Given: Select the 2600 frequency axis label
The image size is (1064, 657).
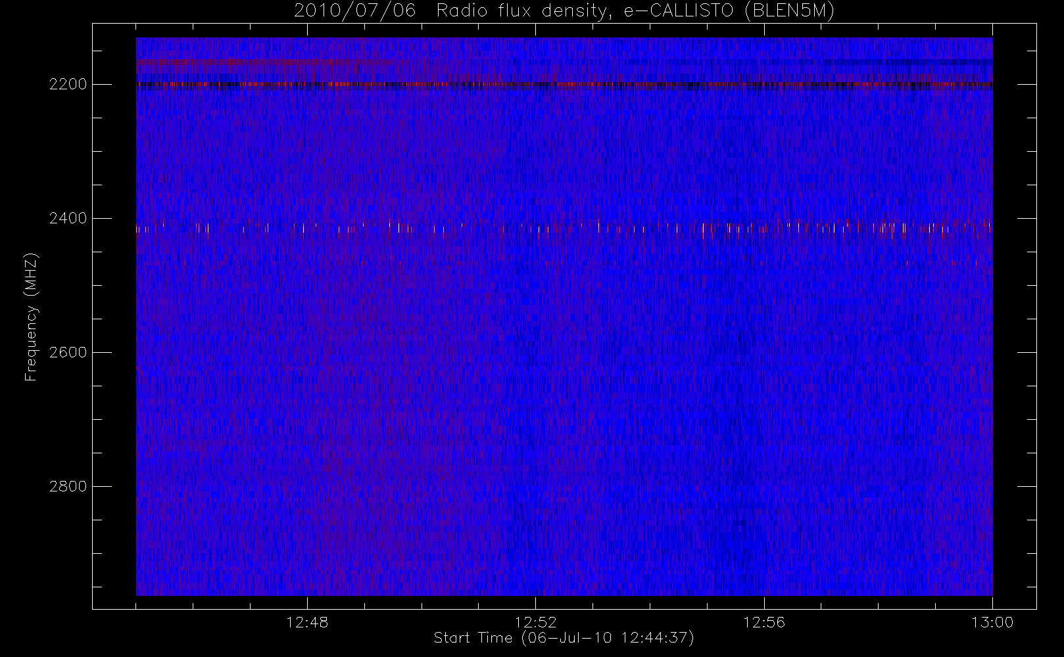Looking at the screenshot, I should coord(68,352).
